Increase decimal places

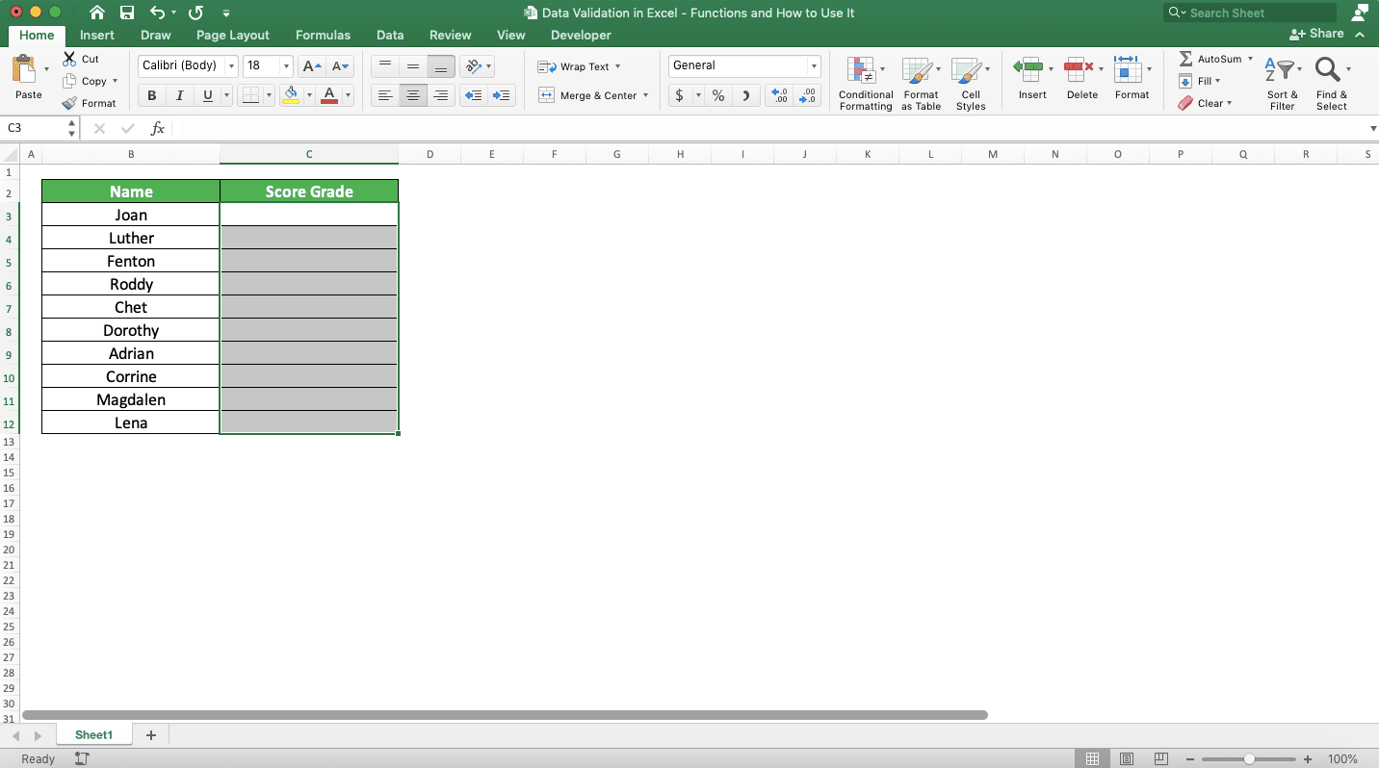778,95
